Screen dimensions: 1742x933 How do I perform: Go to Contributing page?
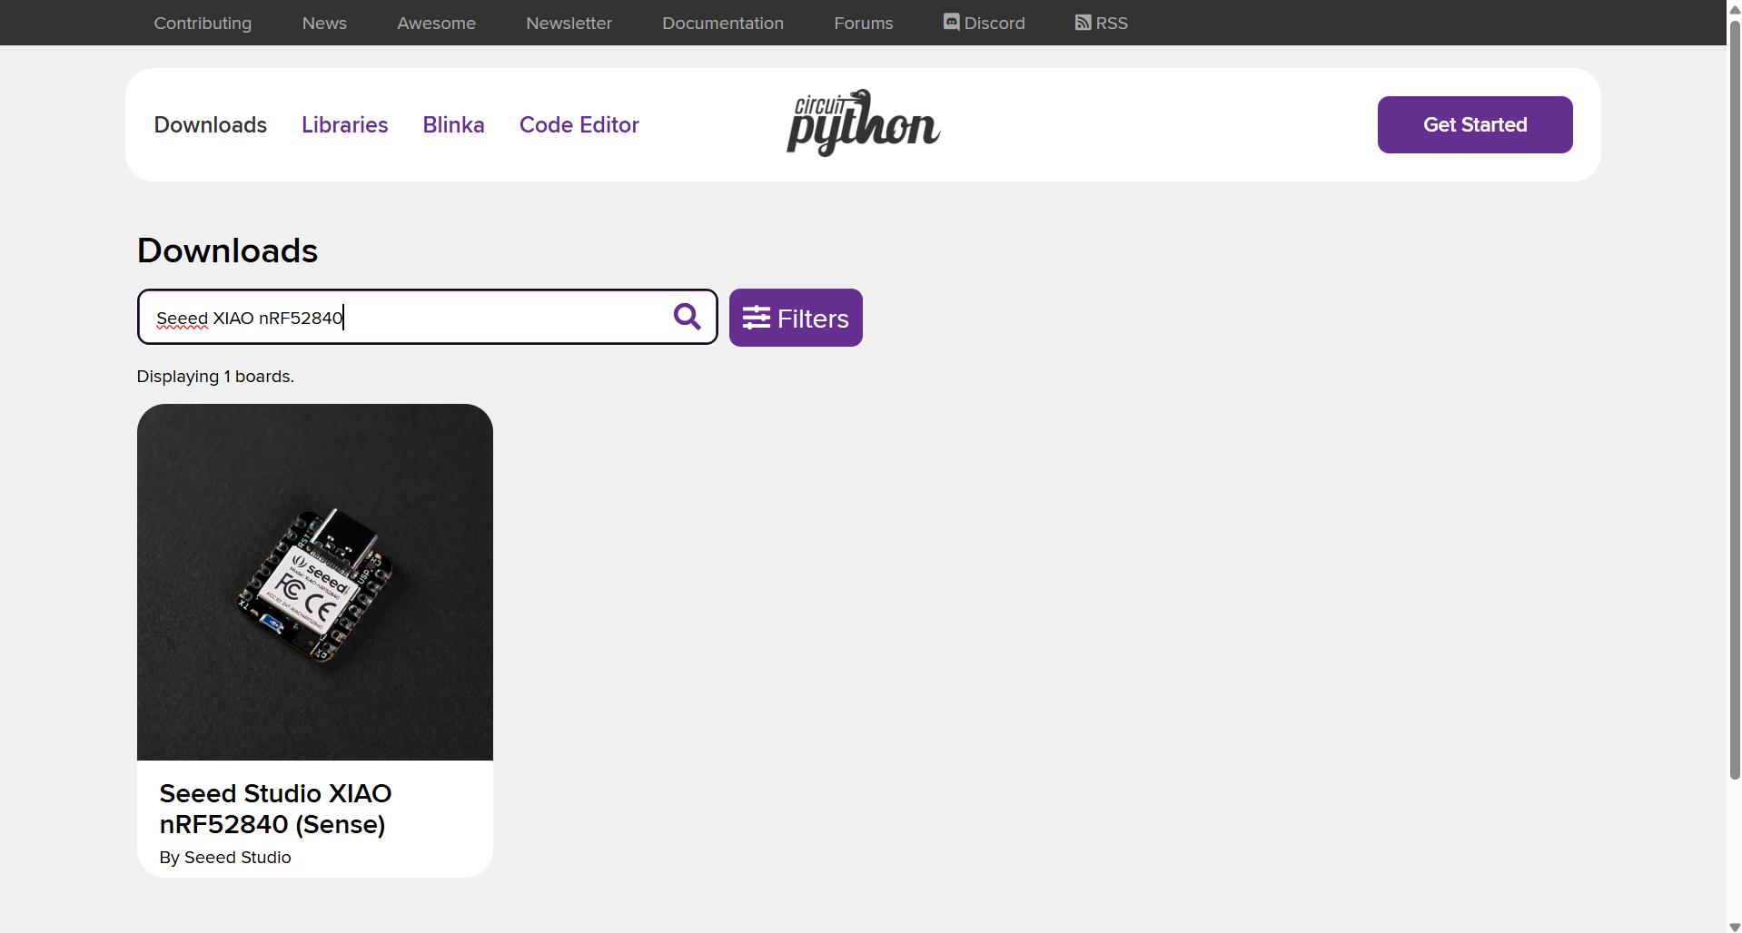point(203,23)
